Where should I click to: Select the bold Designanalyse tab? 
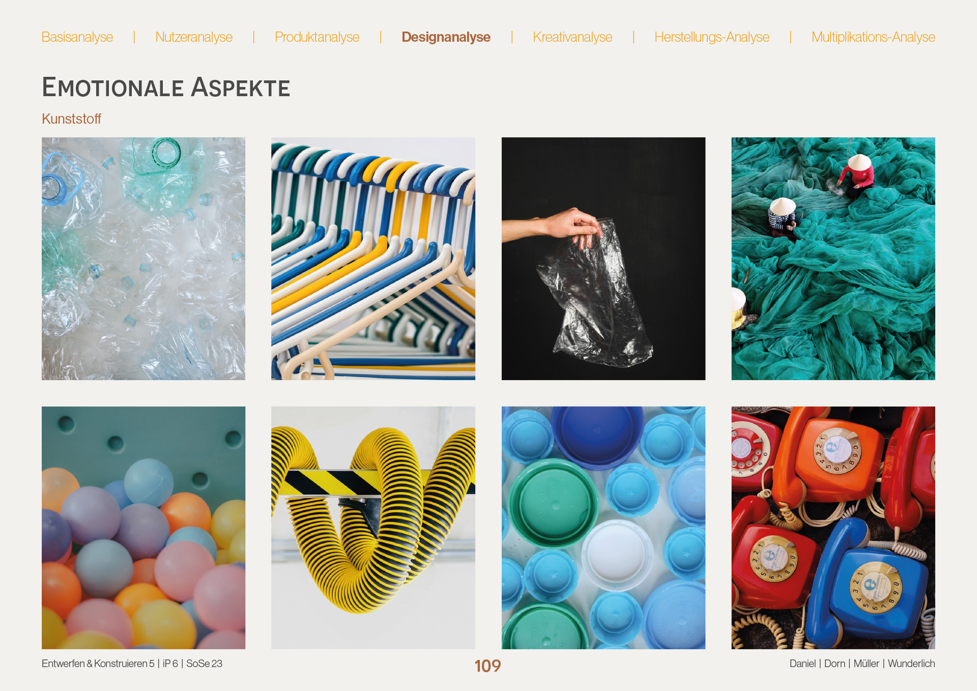click(446, 37)
